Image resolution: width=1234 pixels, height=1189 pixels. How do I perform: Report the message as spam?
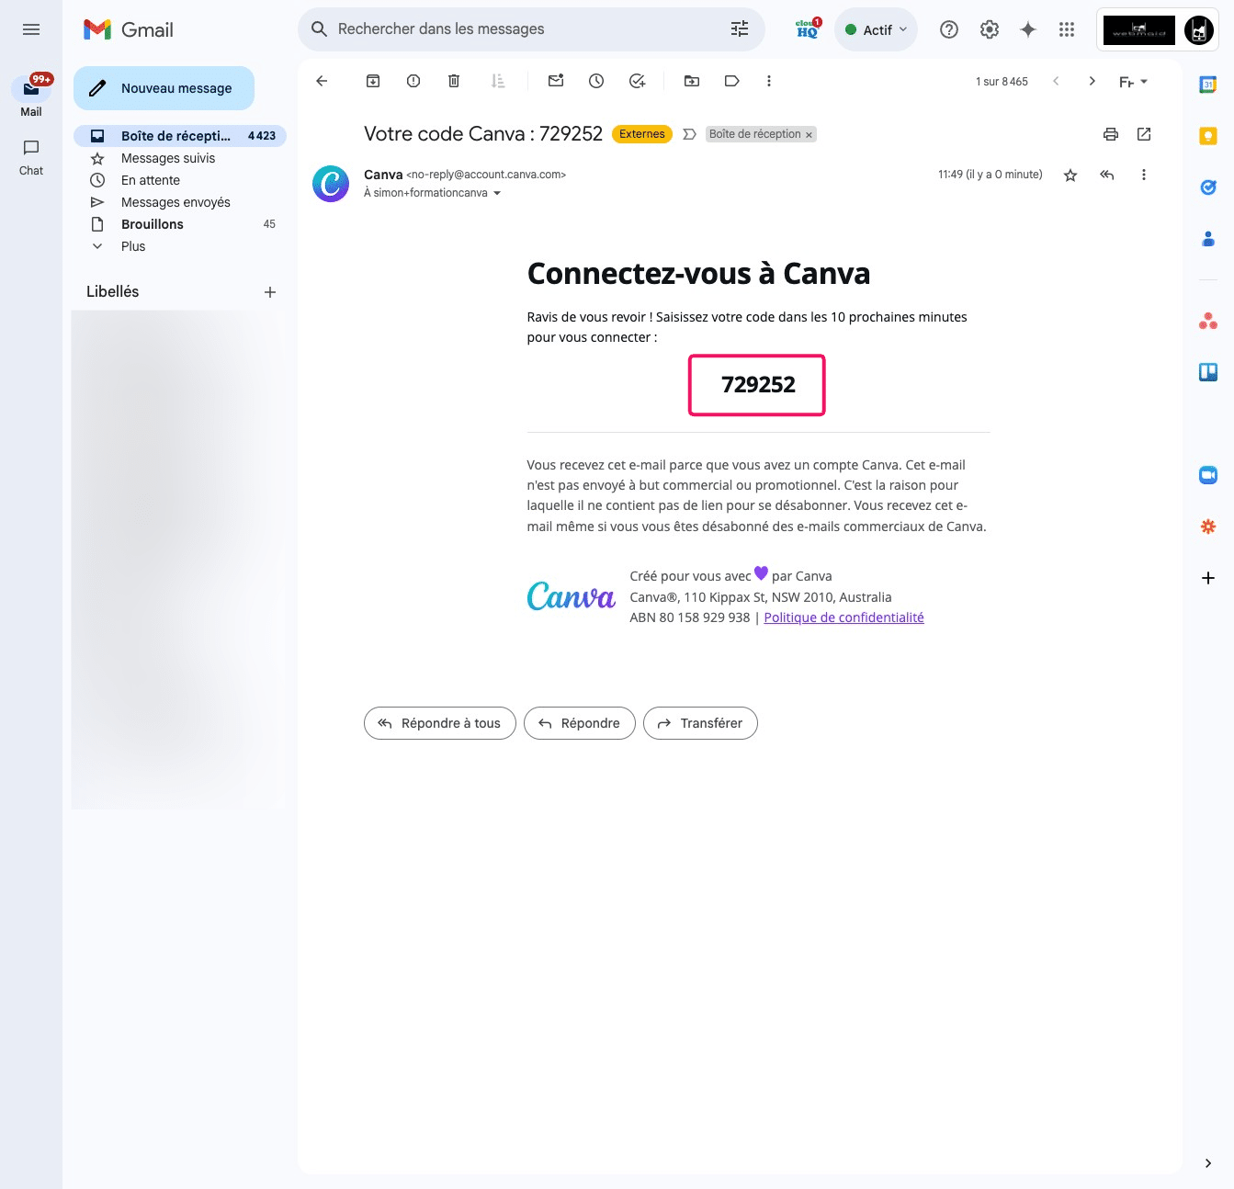tap(413, 81)
